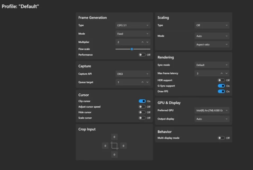Turn off Draw FPS

click(x=221, y=91)
